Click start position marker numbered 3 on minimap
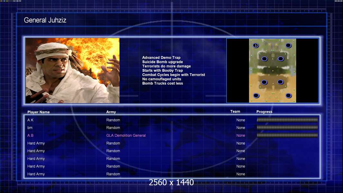The width and height of the screenshot is (343, 193). [x=255, y=45]
